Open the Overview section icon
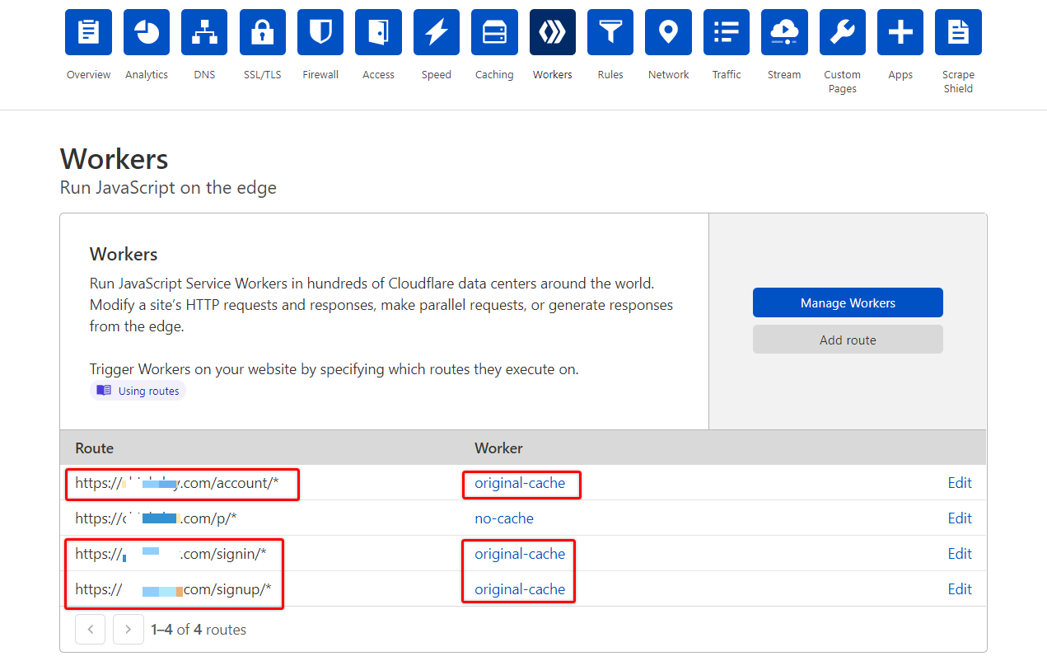This screenshot has height=661, width=1047. coord(88,32)
